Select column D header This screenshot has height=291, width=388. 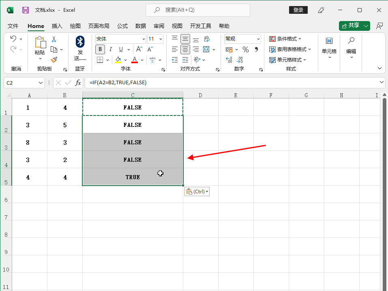(x=200, y=95)
